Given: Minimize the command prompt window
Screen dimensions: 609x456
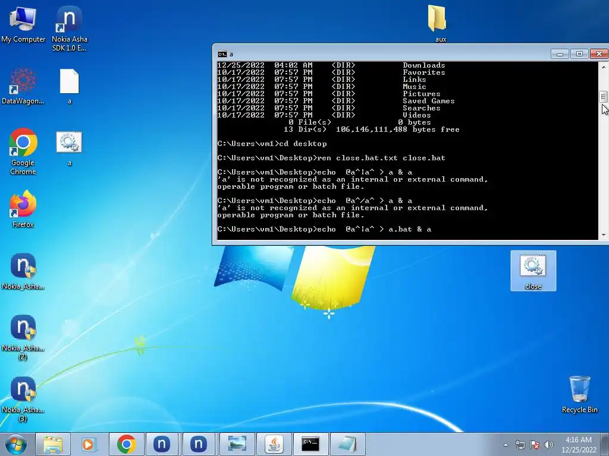Looking at the screenshot, I should [x=560, y=53].
